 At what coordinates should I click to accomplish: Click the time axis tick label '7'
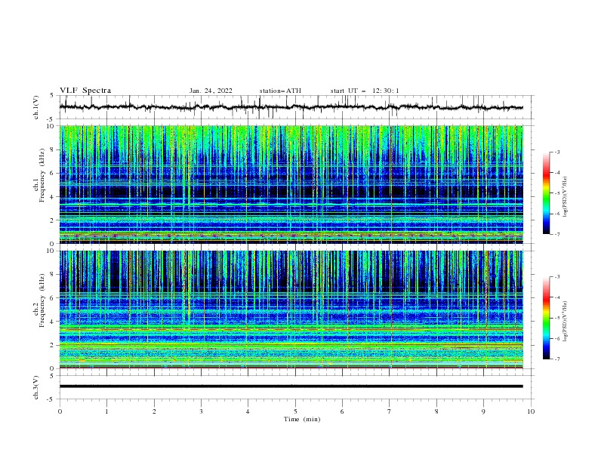(390, 411)
